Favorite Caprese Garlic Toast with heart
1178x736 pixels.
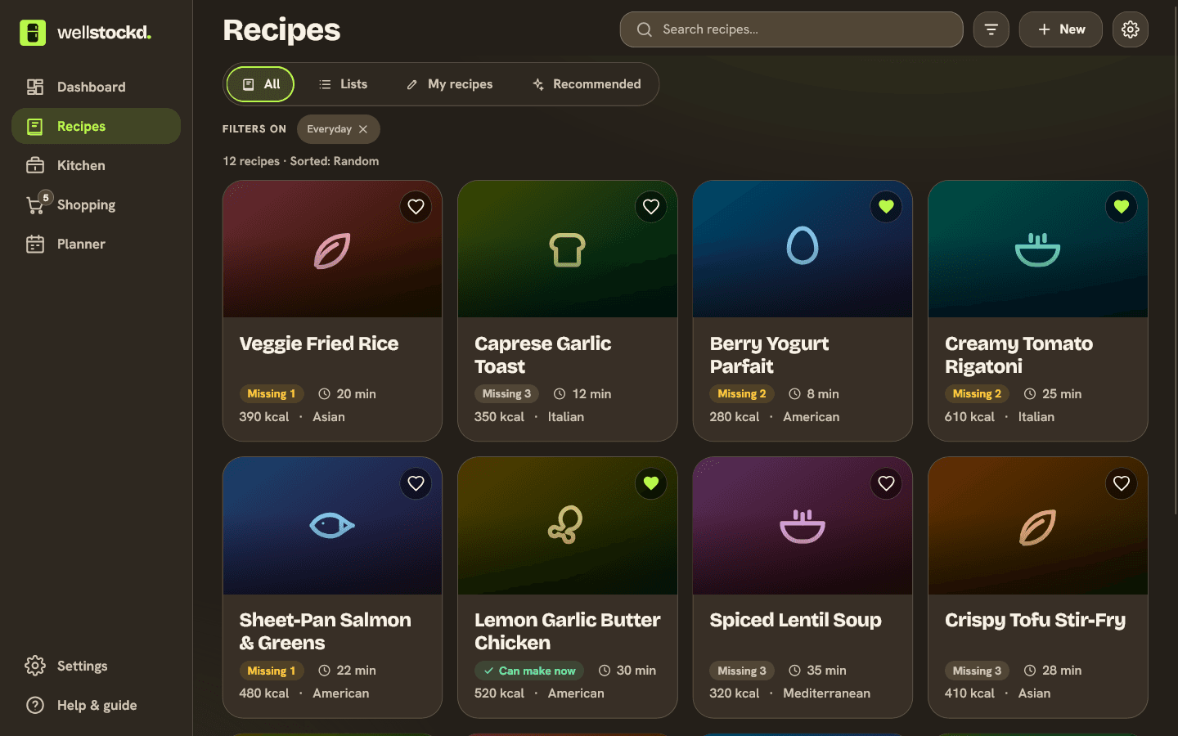coord(651,207)
